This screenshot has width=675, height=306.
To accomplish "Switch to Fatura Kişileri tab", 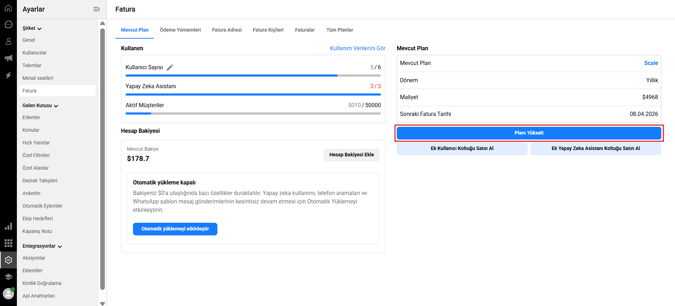I will click(268, 30).
